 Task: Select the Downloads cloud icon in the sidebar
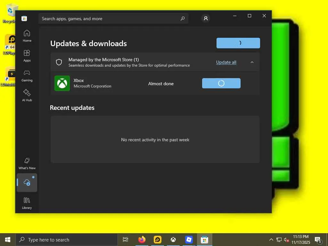tap(27, 182)
